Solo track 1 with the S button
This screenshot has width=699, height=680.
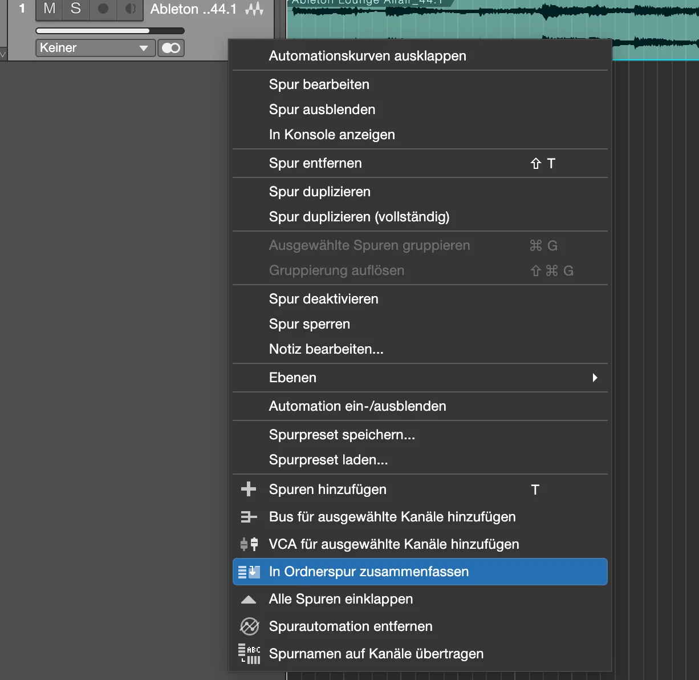point(75,9)
